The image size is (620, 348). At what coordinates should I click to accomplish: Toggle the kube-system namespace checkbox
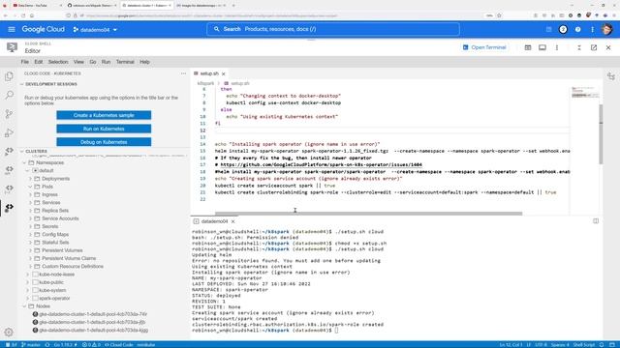[x=35, y=290]
